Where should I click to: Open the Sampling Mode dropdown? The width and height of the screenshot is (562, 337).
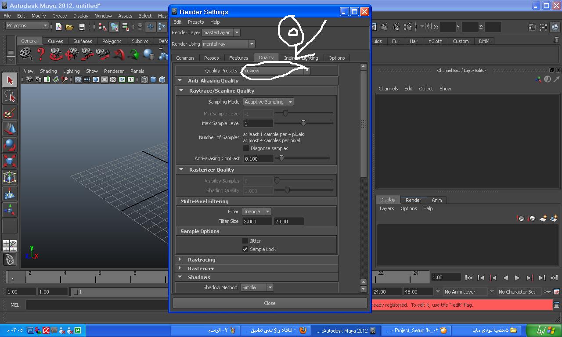pos(268,102)
